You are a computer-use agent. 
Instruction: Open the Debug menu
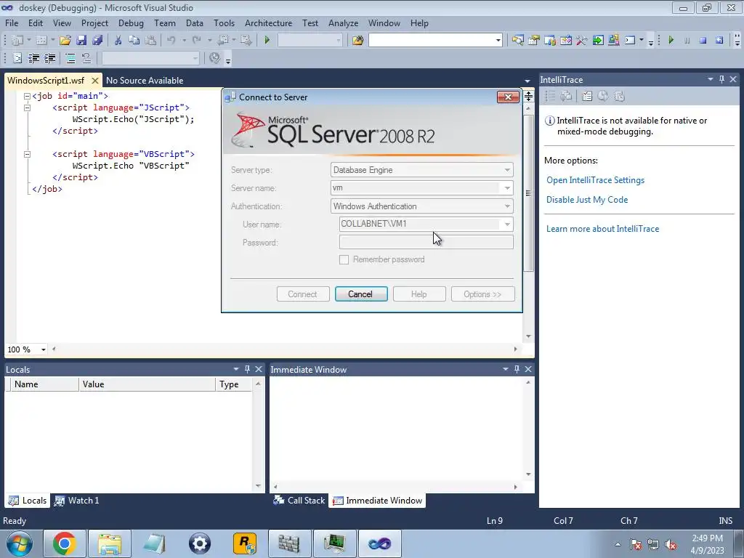point(131,23)
